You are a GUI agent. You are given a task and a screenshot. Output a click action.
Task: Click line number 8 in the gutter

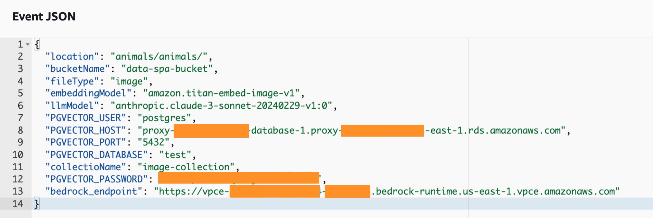(20, 131)
